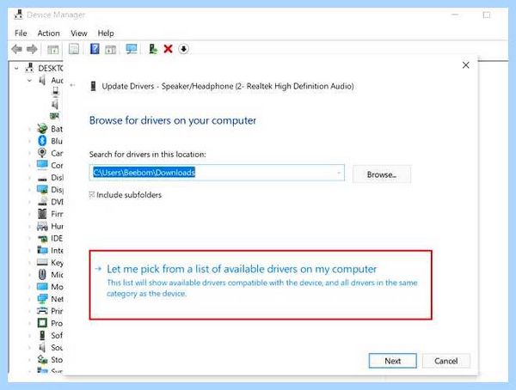Select the Keyboards category icon

[x=42, y=262]
